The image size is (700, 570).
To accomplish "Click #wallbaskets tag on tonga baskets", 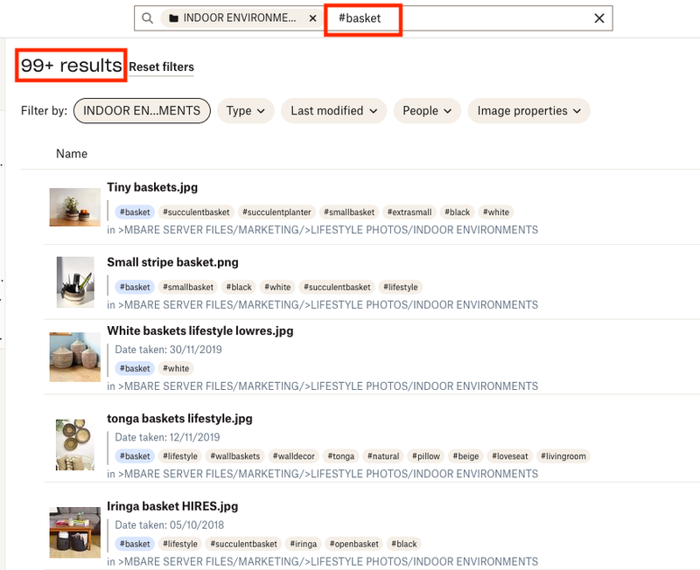I will pos(234,456).
